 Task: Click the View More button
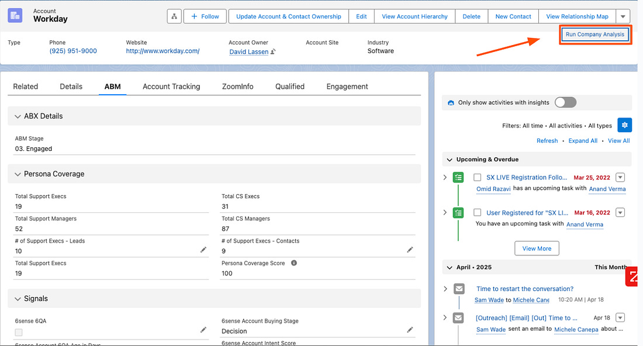[537, 248]
